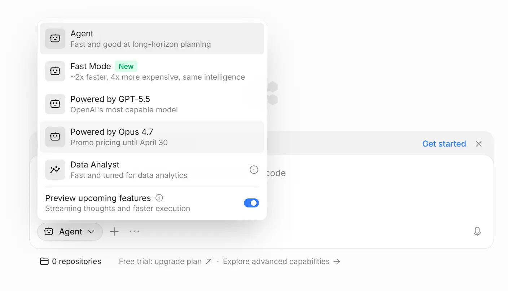Choose Powered by Opus 4.7 option

pos(152,137)
